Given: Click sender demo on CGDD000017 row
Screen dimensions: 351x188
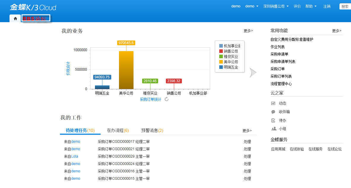Looking at the screenshot, I should tap(76, 142).
